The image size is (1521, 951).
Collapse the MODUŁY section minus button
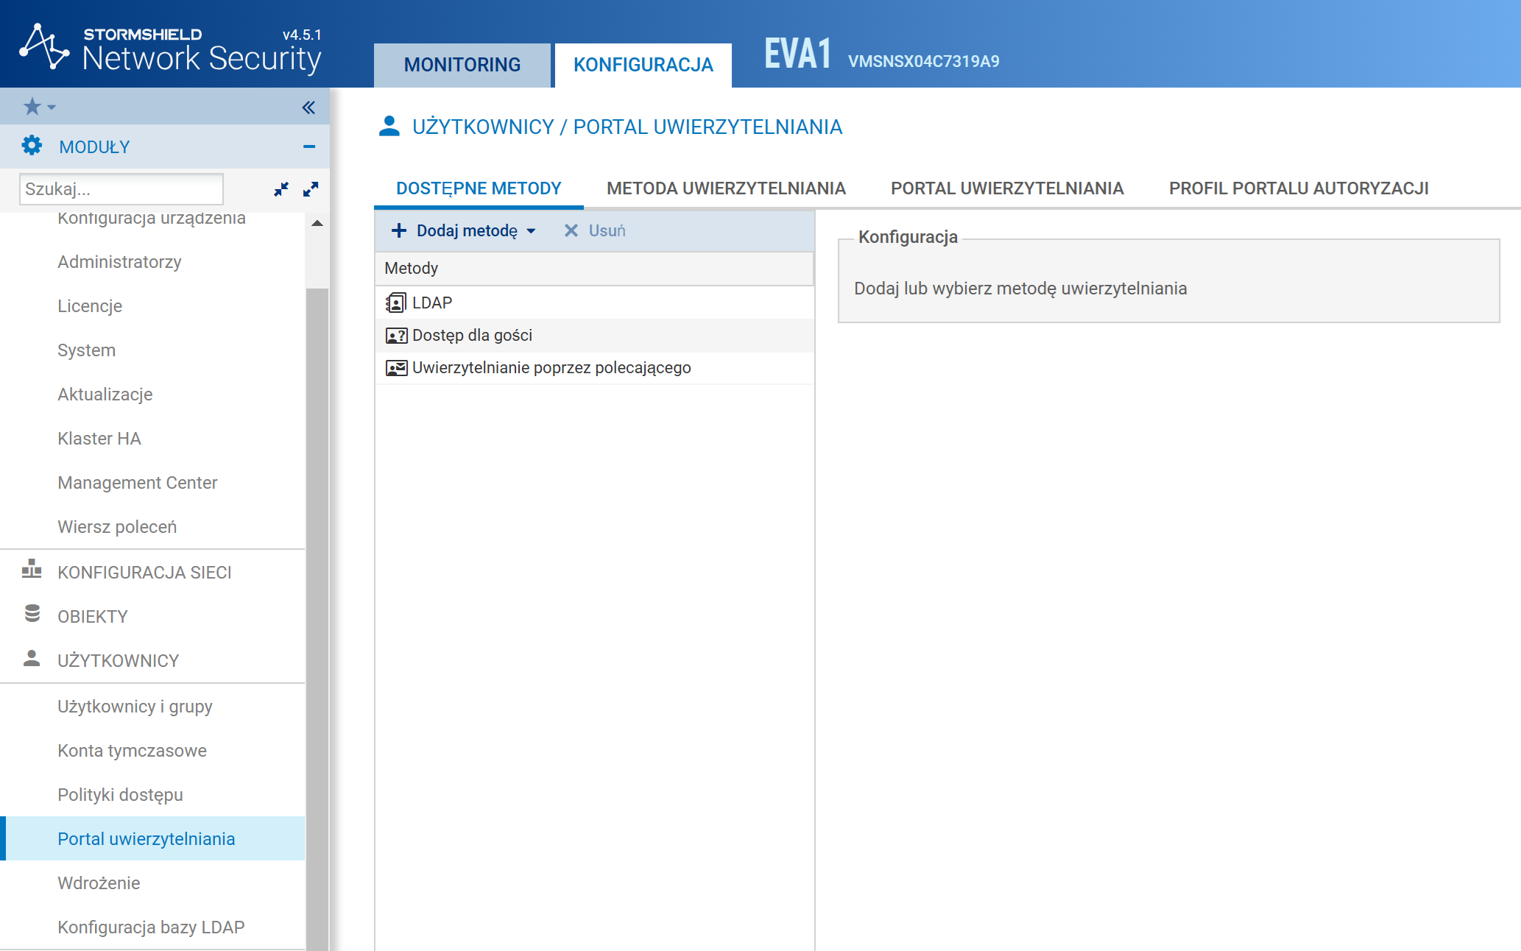click(x=309, y=146)
